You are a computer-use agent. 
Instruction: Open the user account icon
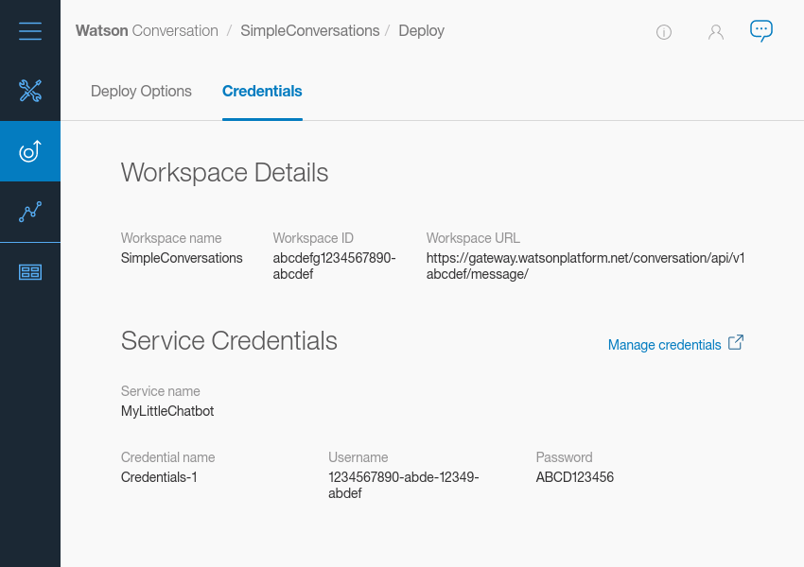pos(716,32)
